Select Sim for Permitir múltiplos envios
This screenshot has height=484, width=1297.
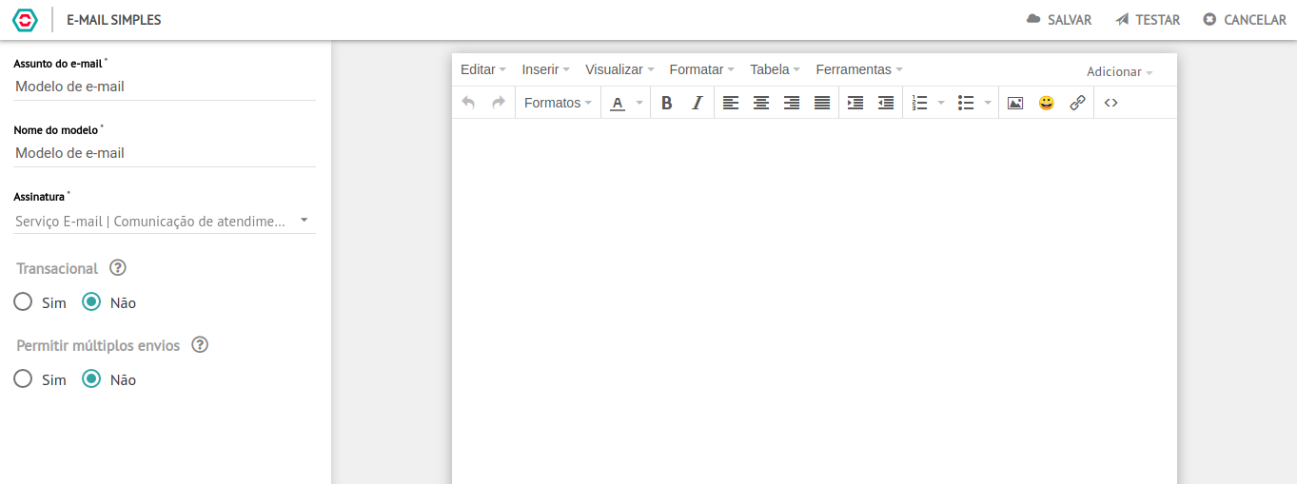23,379
